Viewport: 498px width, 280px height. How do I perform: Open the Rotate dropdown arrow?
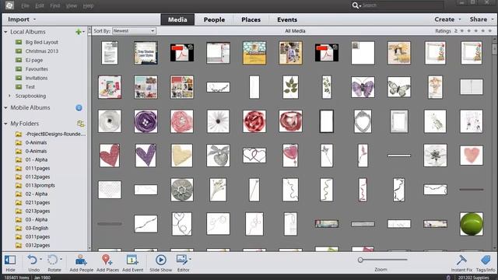tap(61, 259)
